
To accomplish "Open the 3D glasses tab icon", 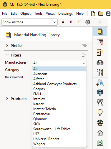I will coord(100,62).
